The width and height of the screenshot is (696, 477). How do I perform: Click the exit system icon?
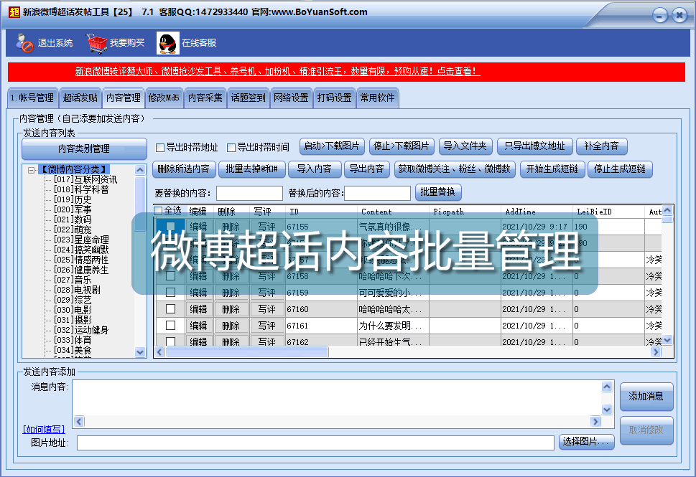[x=25, y=43]
